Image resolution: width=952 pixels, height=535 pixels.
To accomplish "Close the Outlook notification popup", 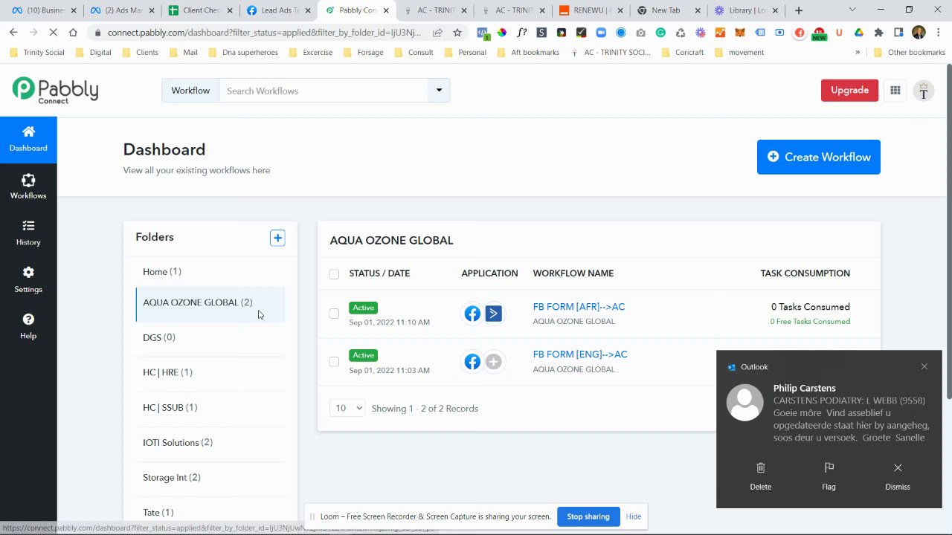I will click(924, 366).
